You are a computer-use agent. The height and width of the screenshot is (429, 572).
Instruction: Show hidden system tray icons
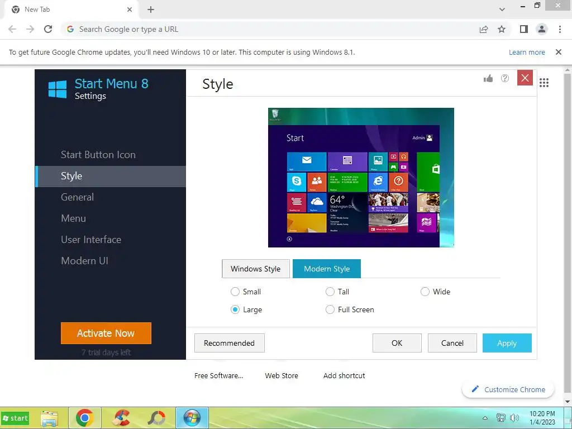click(485, 418)
